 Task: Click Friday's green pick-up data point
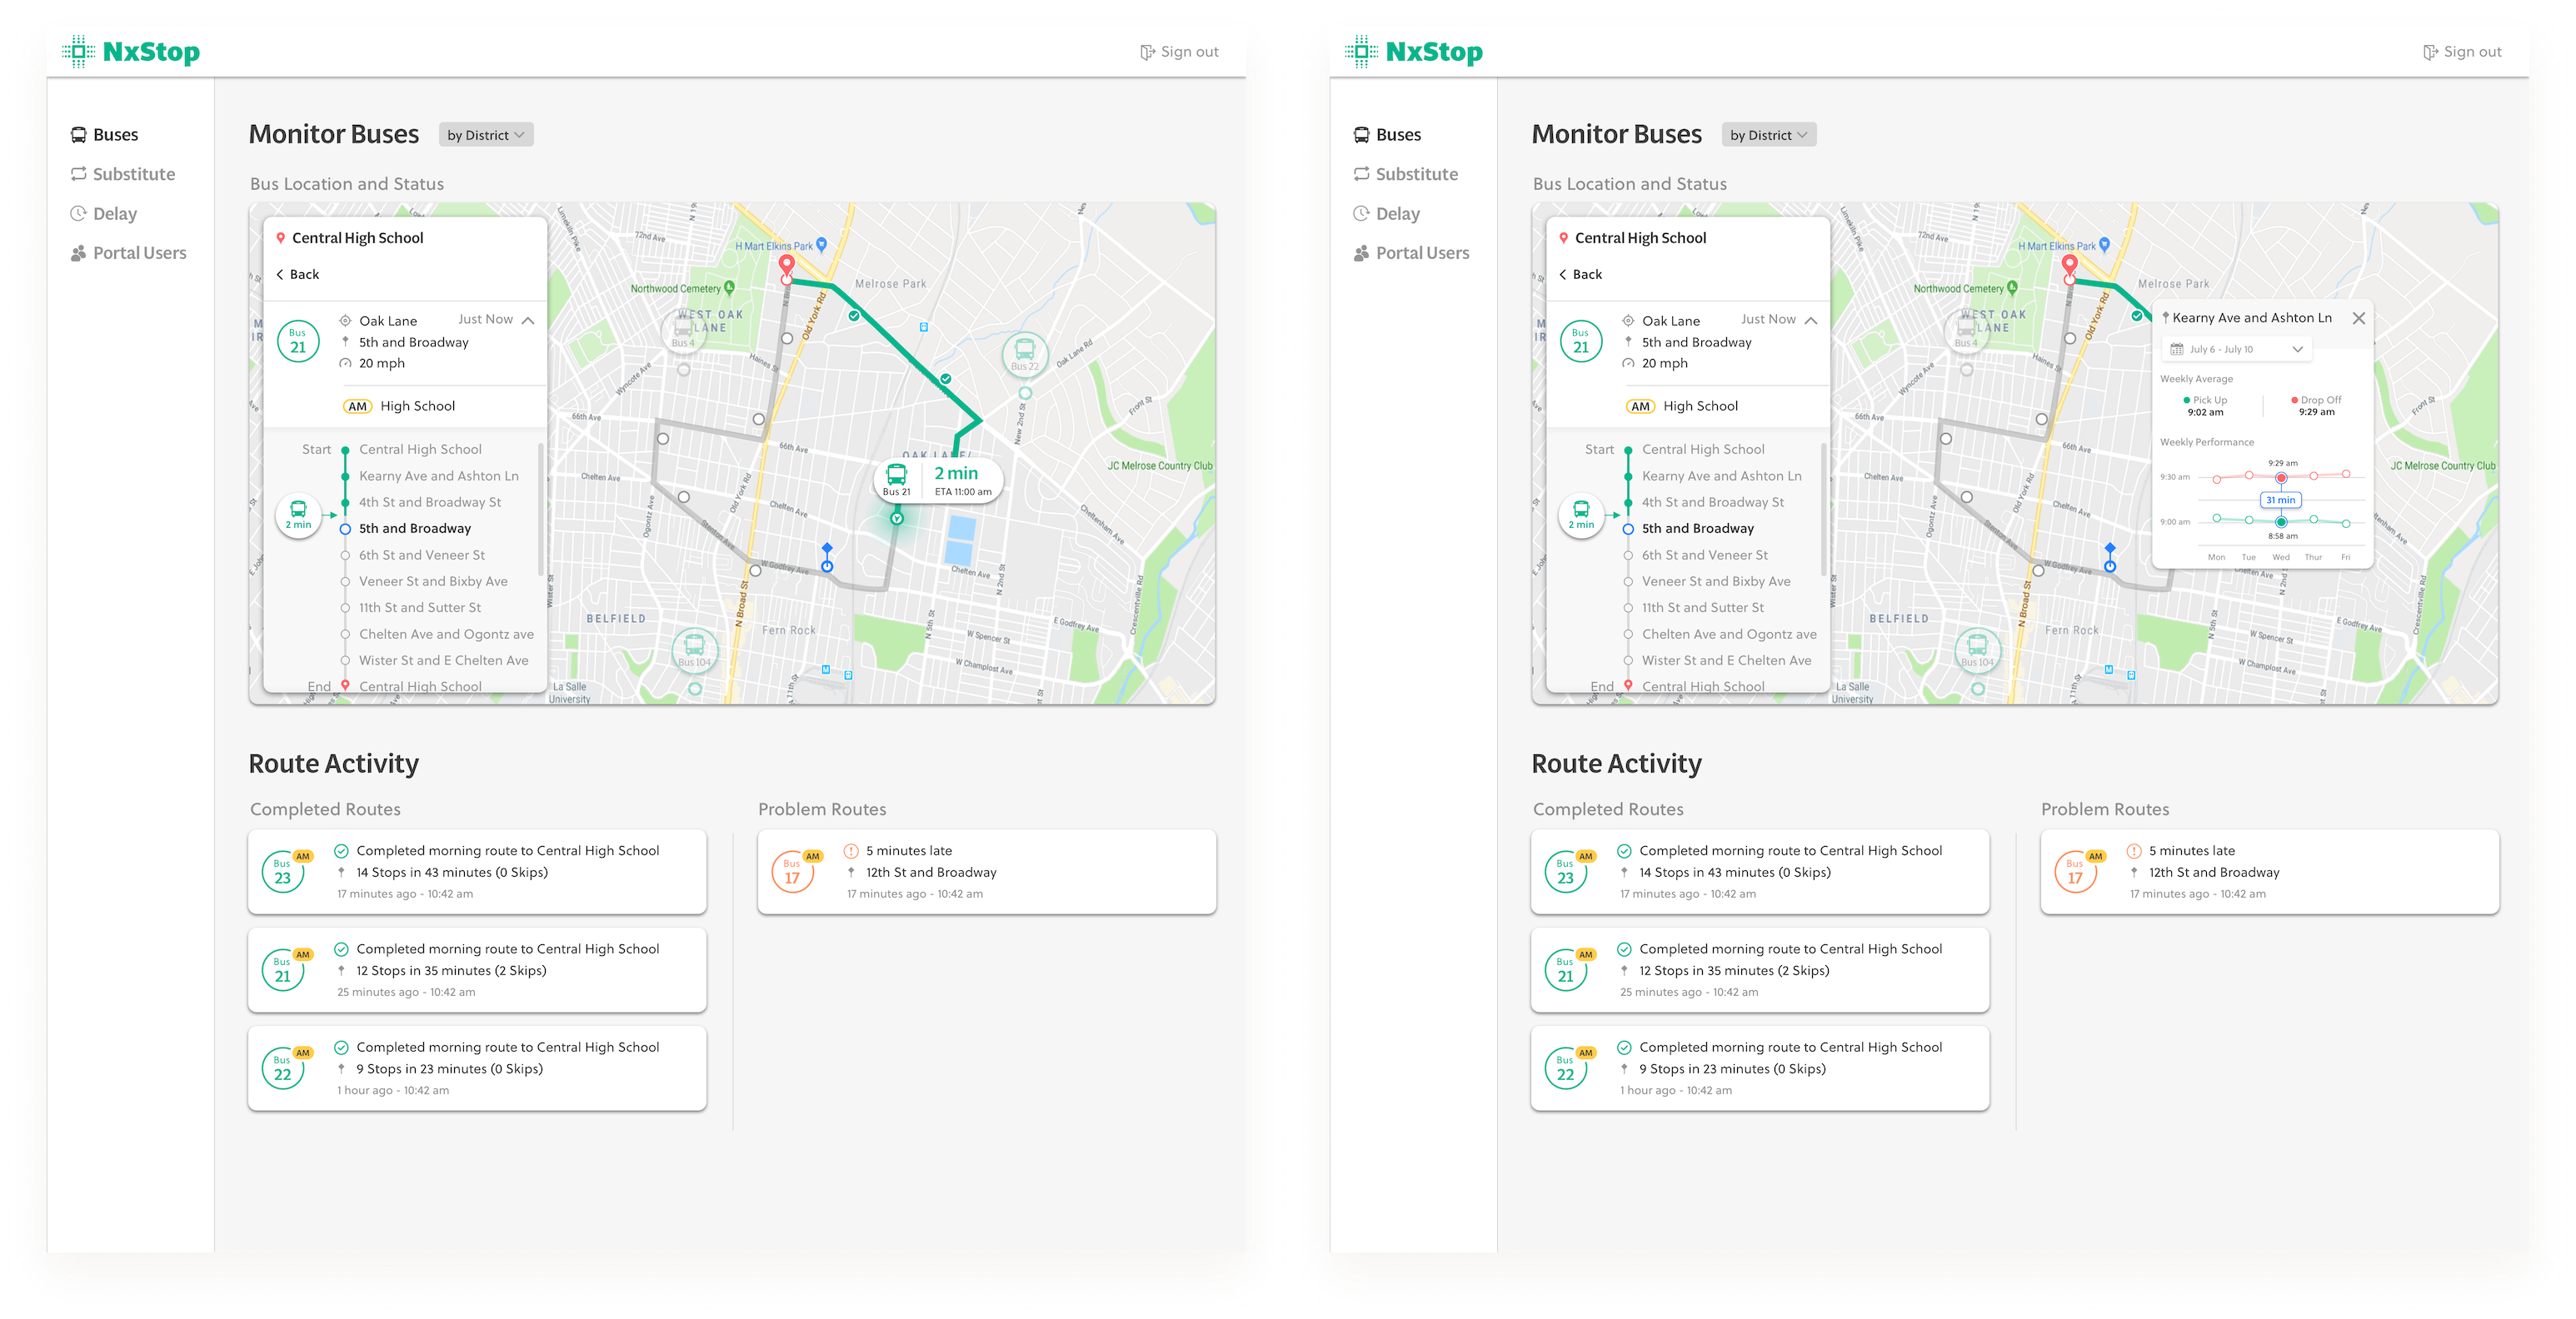click(2345, 524)
